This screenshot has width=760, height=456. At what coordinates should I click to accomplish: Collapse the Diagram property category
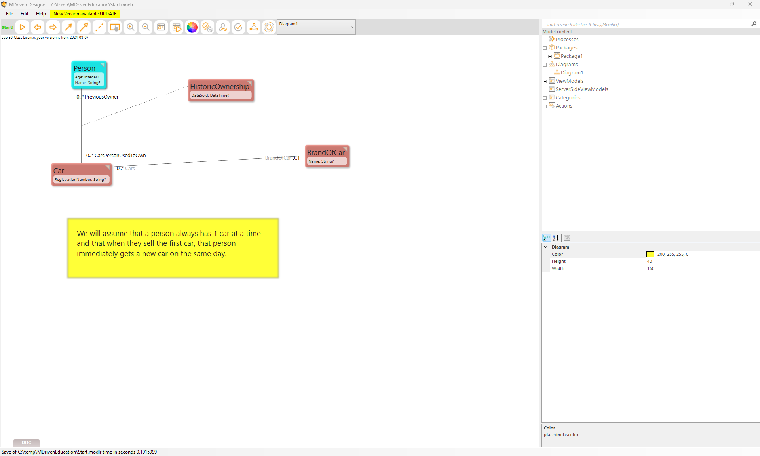pos(546,247)
